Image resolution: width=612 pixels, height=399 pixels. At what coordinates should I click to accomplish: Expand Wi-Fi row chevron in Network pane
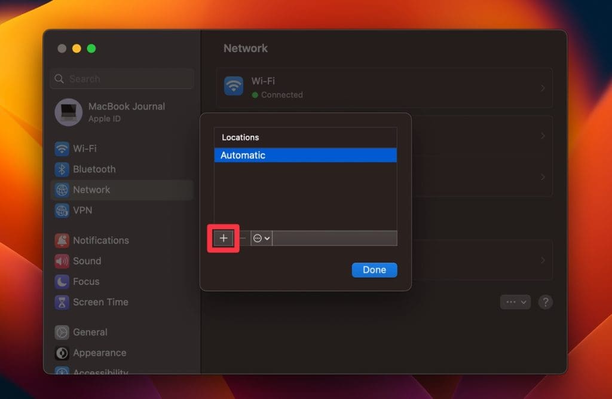[x=543, y=88]
